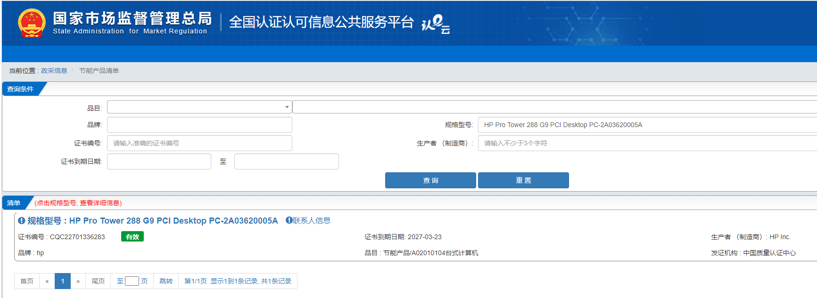Click the 查询 search button
This screenshot has width=817, height=298.
click(430, 180)
